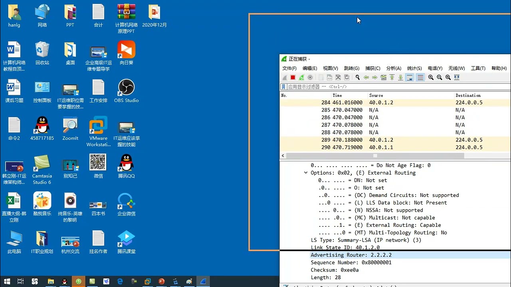Select packet 284 from 40.0.1.2
The image size is (511, 287).
[395, 102]
